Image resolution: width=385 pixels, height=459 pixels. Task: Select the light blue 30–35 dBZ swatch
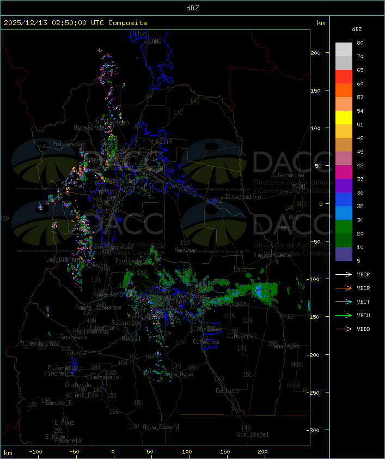344,213
